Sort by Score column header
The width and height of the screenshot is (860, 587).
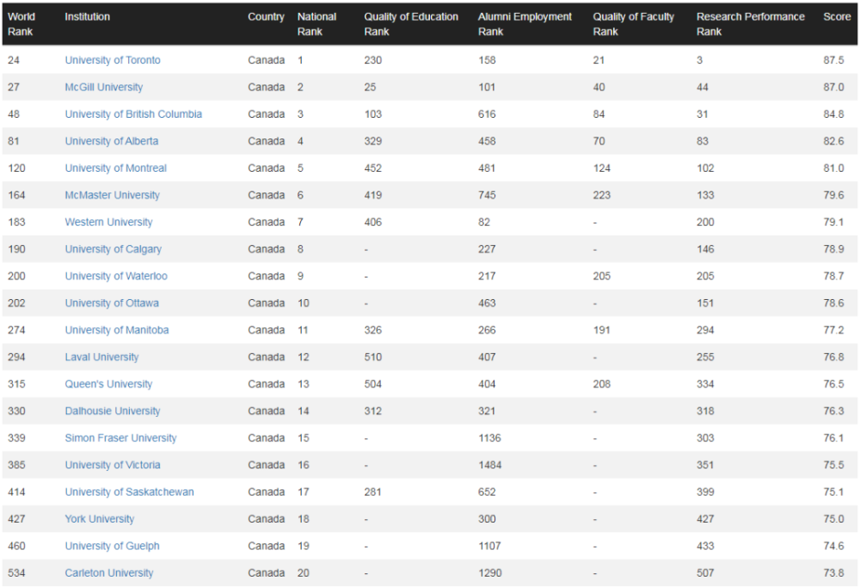tap(837, 17)
